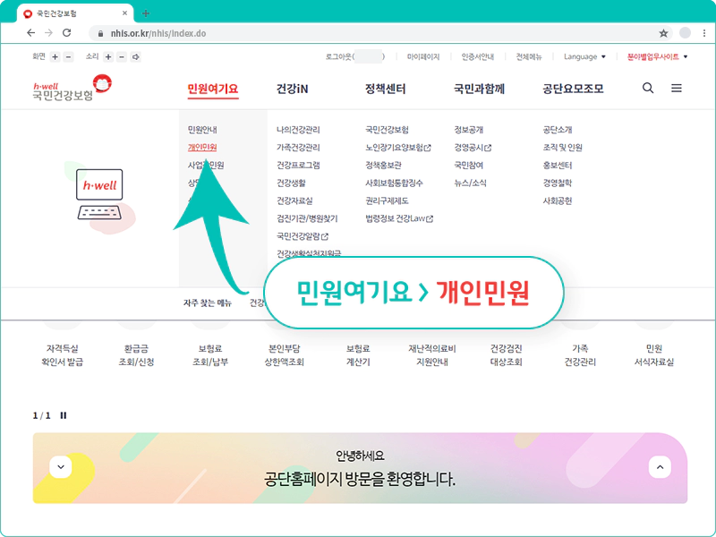The image size is (716, 537).
Task: Open 홍보센터 submenu item
Action: click(557, 166)
